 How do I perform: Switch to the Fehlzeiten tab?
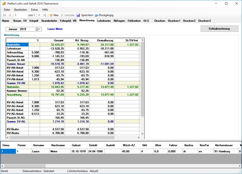[x=134, y=21]
